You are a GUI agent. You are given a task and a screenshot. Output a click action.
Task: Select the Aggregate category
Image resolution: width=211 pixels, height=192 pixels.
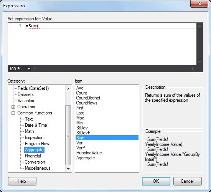[34, 150]
